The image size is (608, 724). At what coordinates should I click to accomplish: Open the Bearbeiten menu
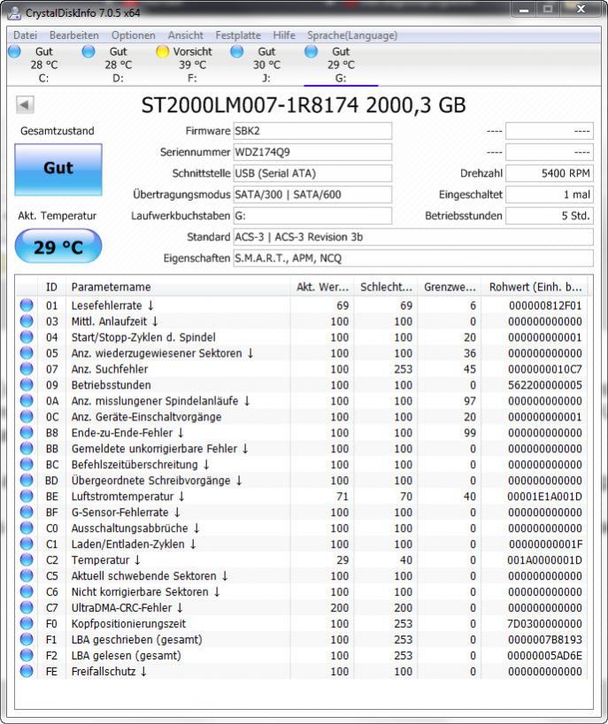click(73, 35)
